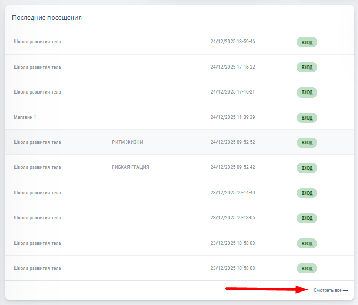Open the "Смотреть всё" link
This screenshot has width=358, height=305.
pyautogui.click(x=327, y=290)
